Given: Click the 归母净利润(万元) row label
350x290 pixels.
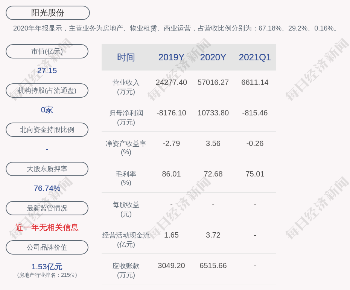Looking at the screenshot, I should (126, 117).
